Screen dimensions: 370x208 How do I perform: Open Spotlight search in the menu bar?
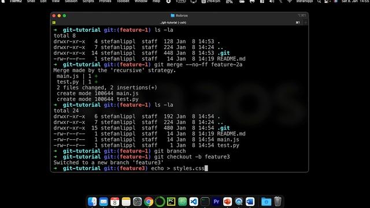(x=319, y=1)
